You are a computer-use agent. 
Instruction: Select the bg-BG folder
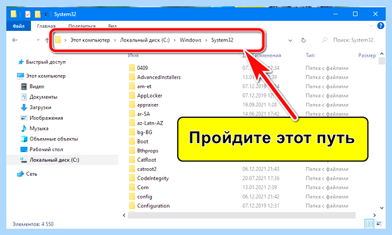tap(145, 132)
